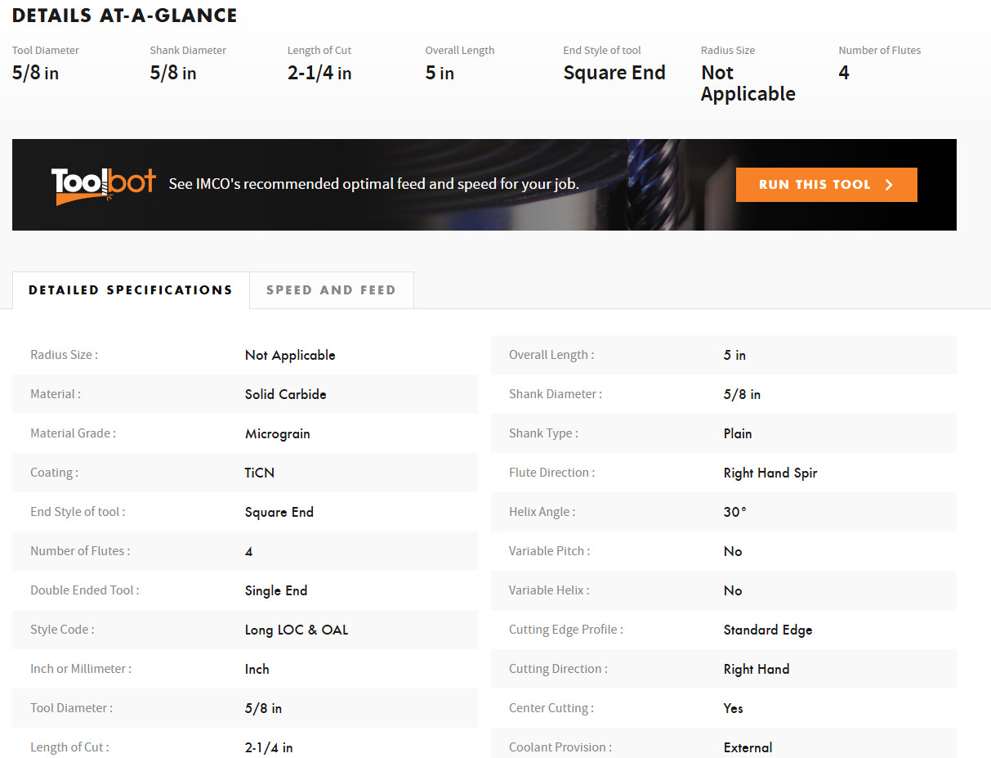Click the end mill image in banner

point(653,185)
